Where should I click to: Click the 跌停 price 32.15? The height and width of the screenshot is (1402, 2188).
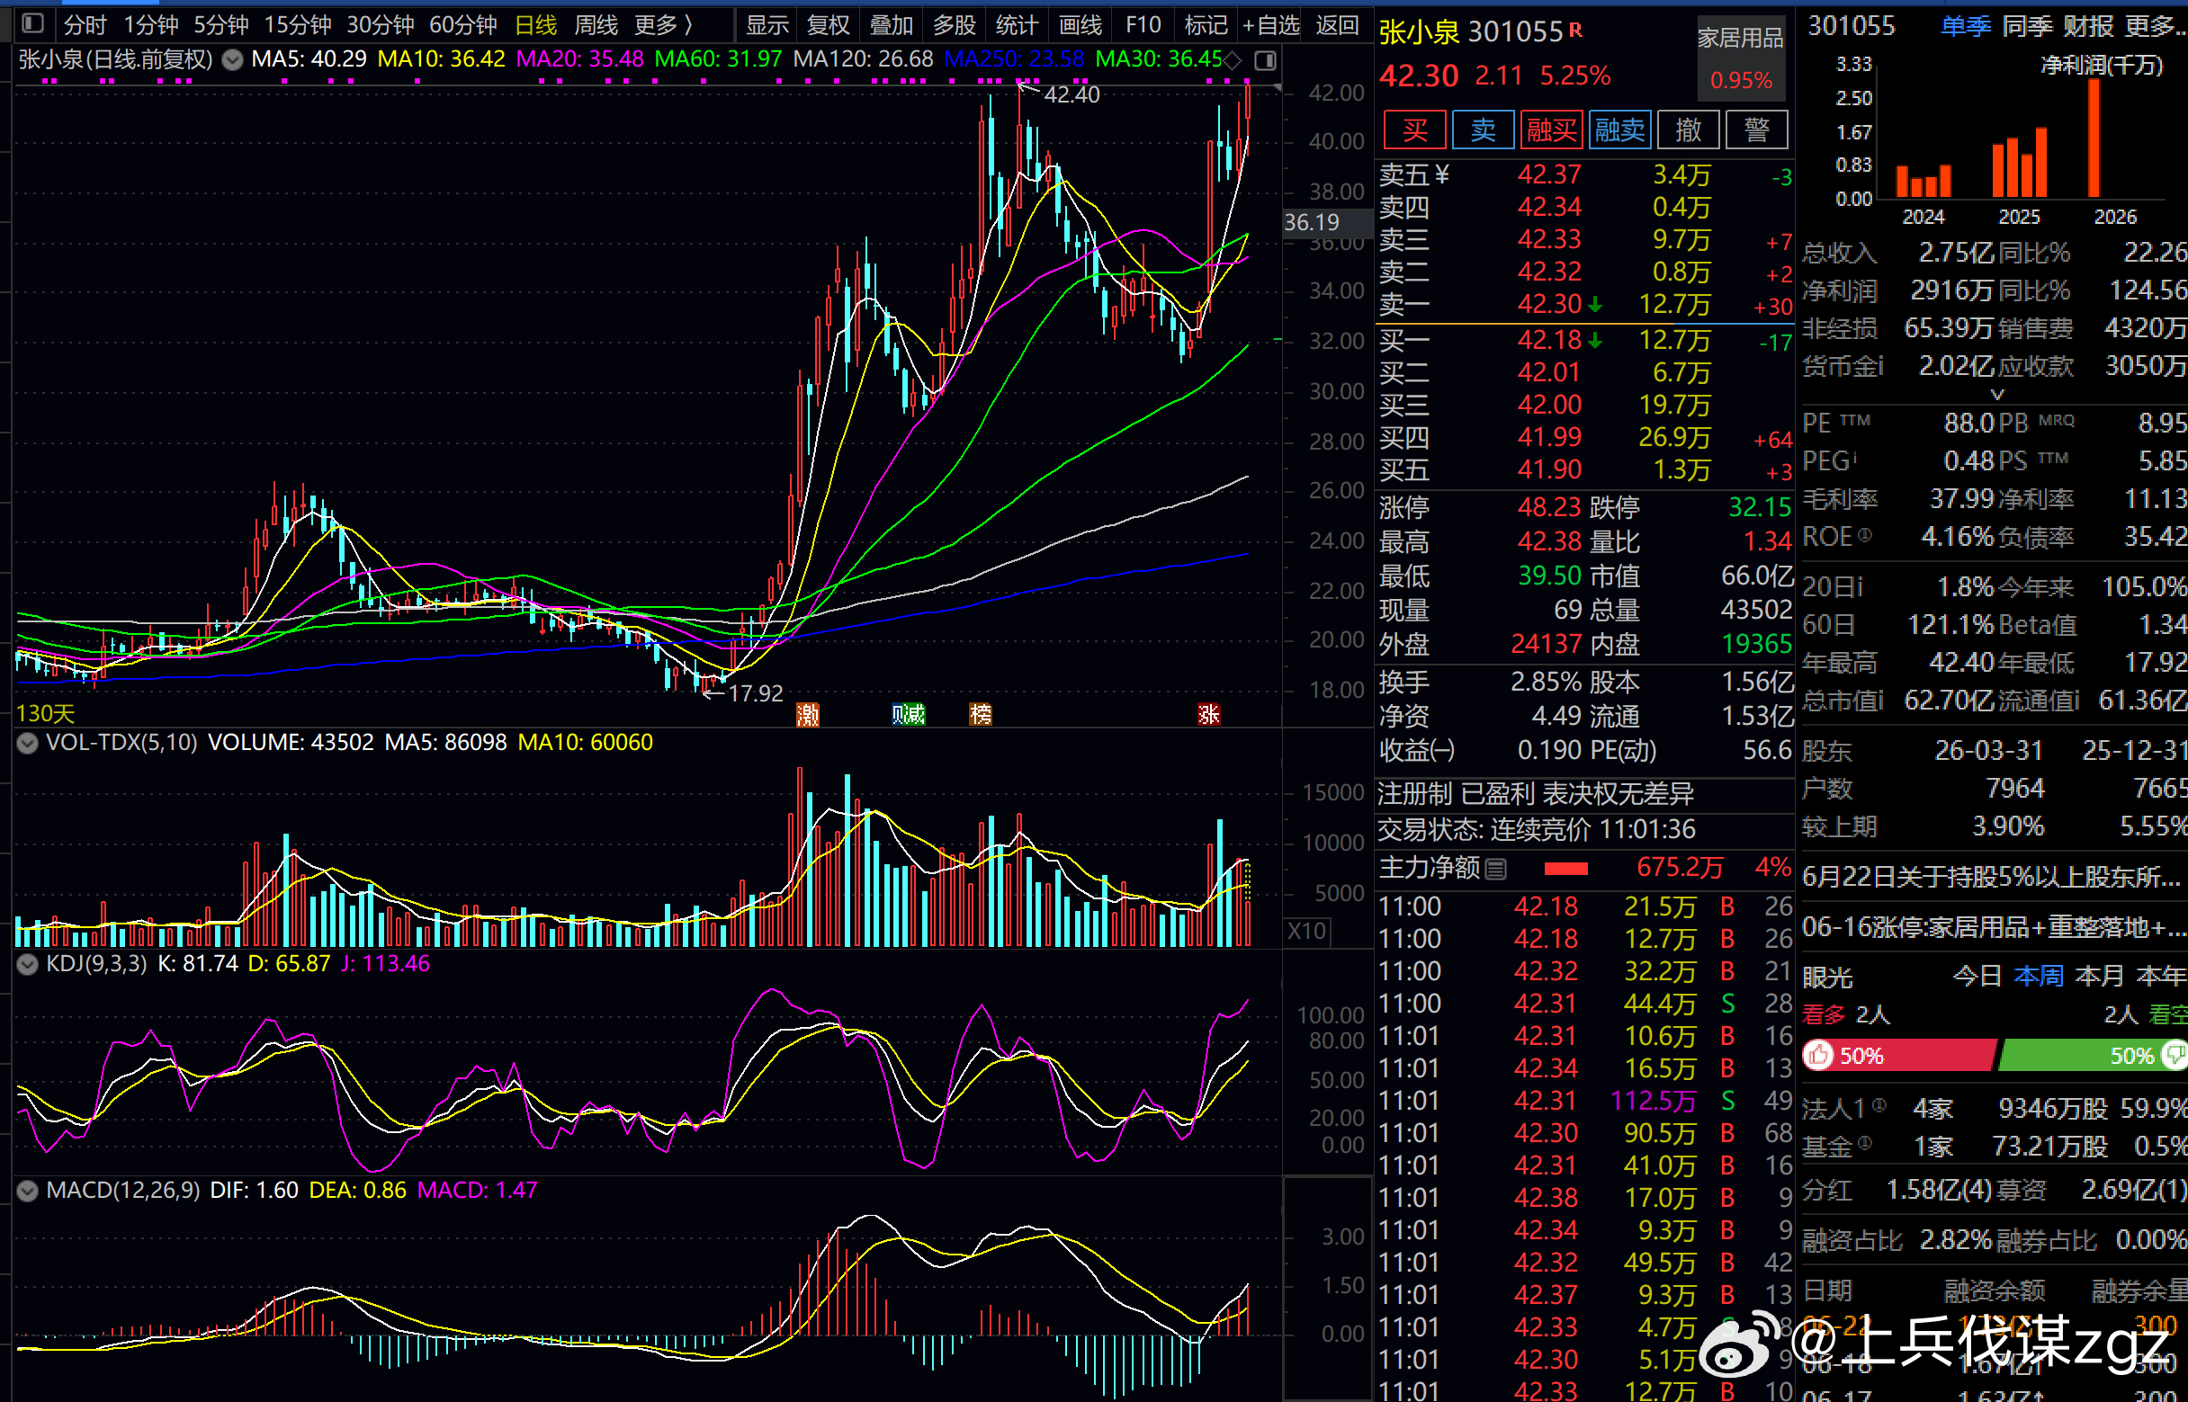click(1760, 507)
